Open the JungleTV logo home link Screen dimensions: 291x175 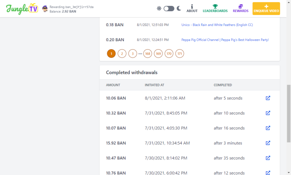click(x=22, y=9)
